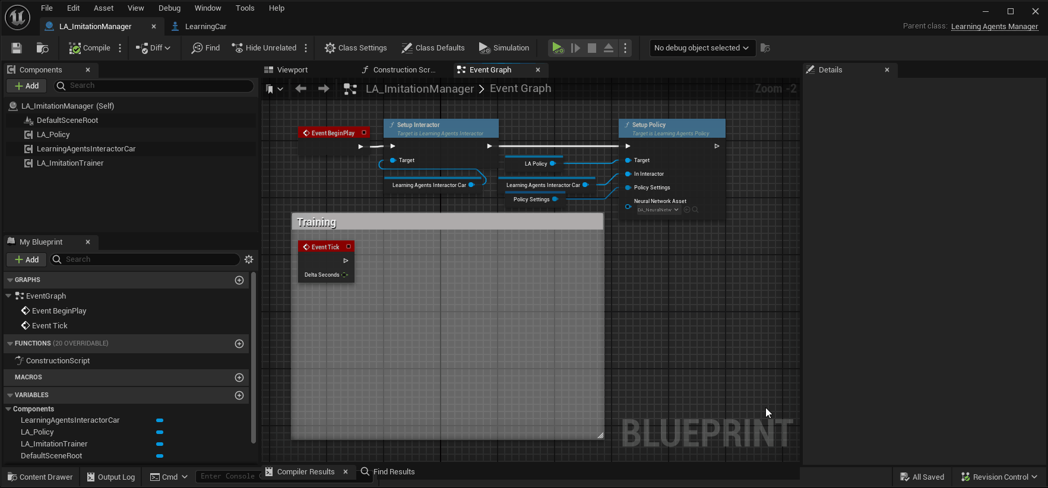The image size is (1048, 488).
Task: Open Learning Agents Manager parent class link
Action: tap(995, 26)
